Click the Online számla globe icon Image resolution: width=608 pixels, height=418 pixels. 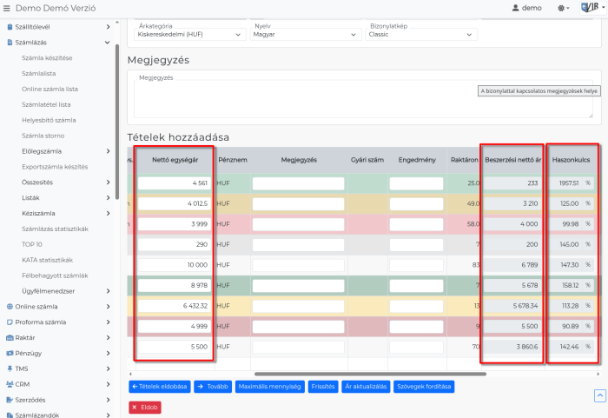point(9,306)
